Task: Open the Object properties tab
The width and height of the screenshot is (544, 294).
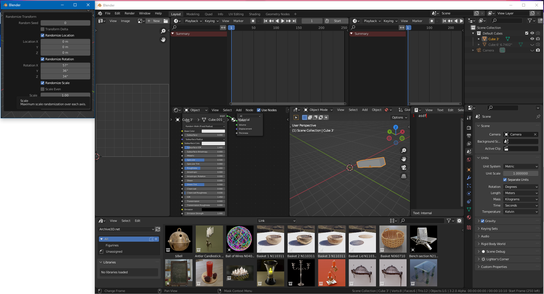Action: tap(469, 170)
